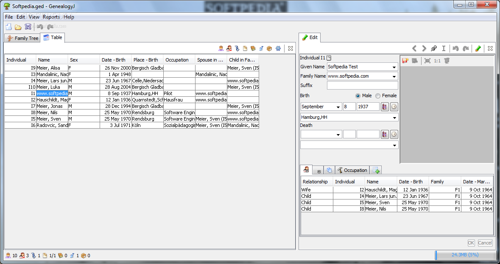
Task: Pick death date calendar format
Action: (x=385, y=135)
